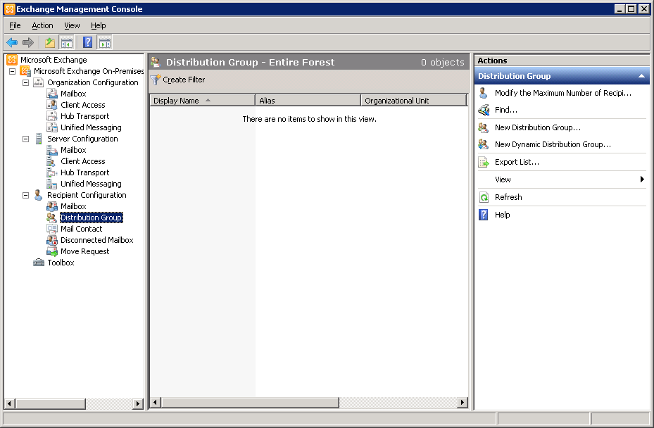This screenshot has height=428, width=654.
Task: Select Unified Messaging under Organization Configuration
Action: coord(91,127)
